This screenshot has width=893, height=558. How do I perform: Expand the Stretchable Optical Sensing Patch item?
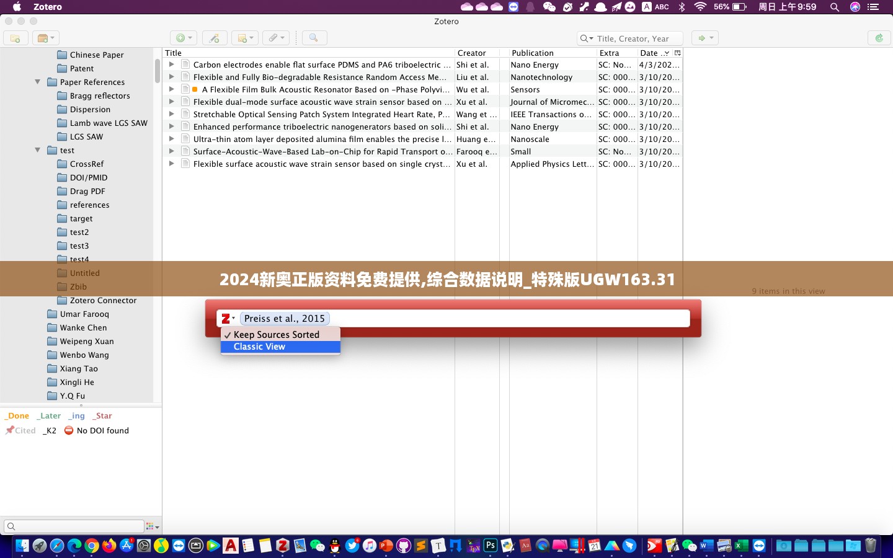tap(172, 114)
